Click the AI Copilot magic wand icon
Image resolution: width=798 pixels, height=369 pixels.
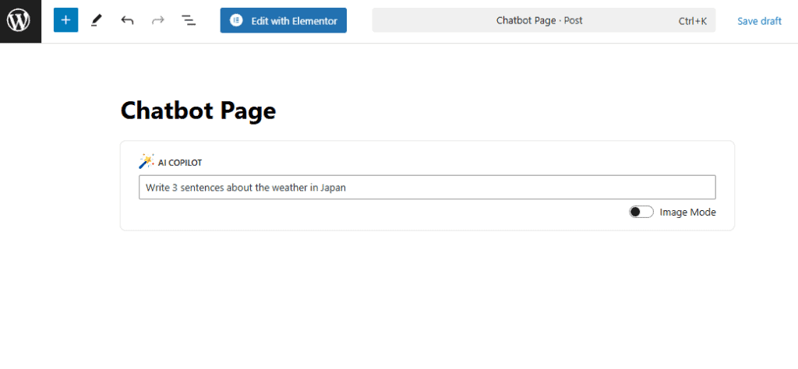pyautogui.click(x=147, y=161)
